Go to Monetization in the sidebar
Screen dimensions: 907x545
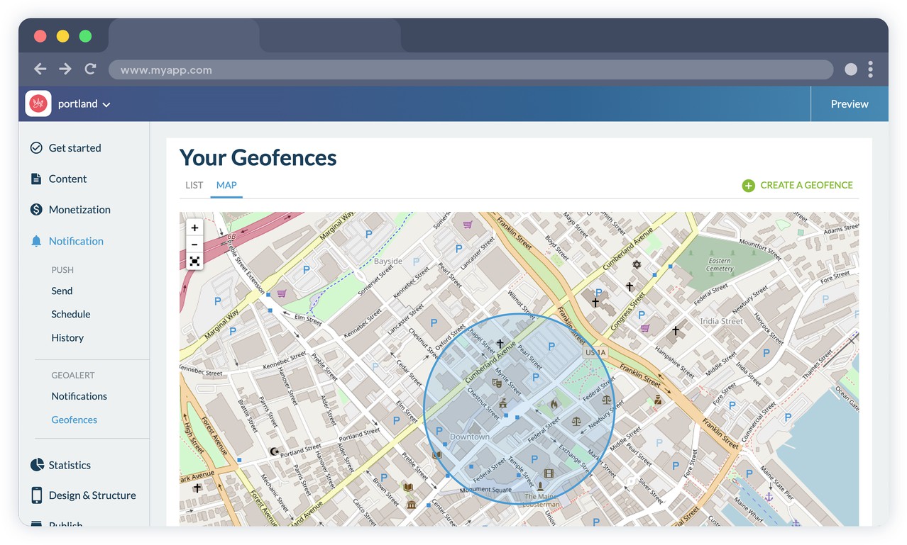click(x=79, y=210)
